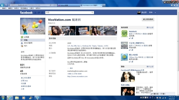The width and height of the screenshot is (179, 100).
Task: Click the 首頁 home link in header
Action: 151,12
